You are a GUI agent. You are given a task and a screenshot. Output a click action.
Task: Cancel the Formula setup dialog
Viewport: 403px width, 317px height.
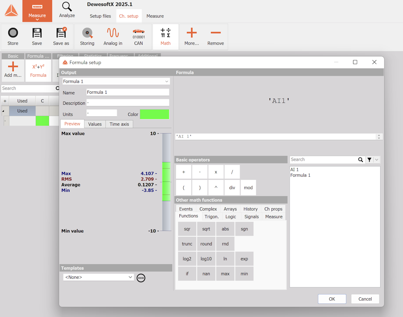[365, 299]
